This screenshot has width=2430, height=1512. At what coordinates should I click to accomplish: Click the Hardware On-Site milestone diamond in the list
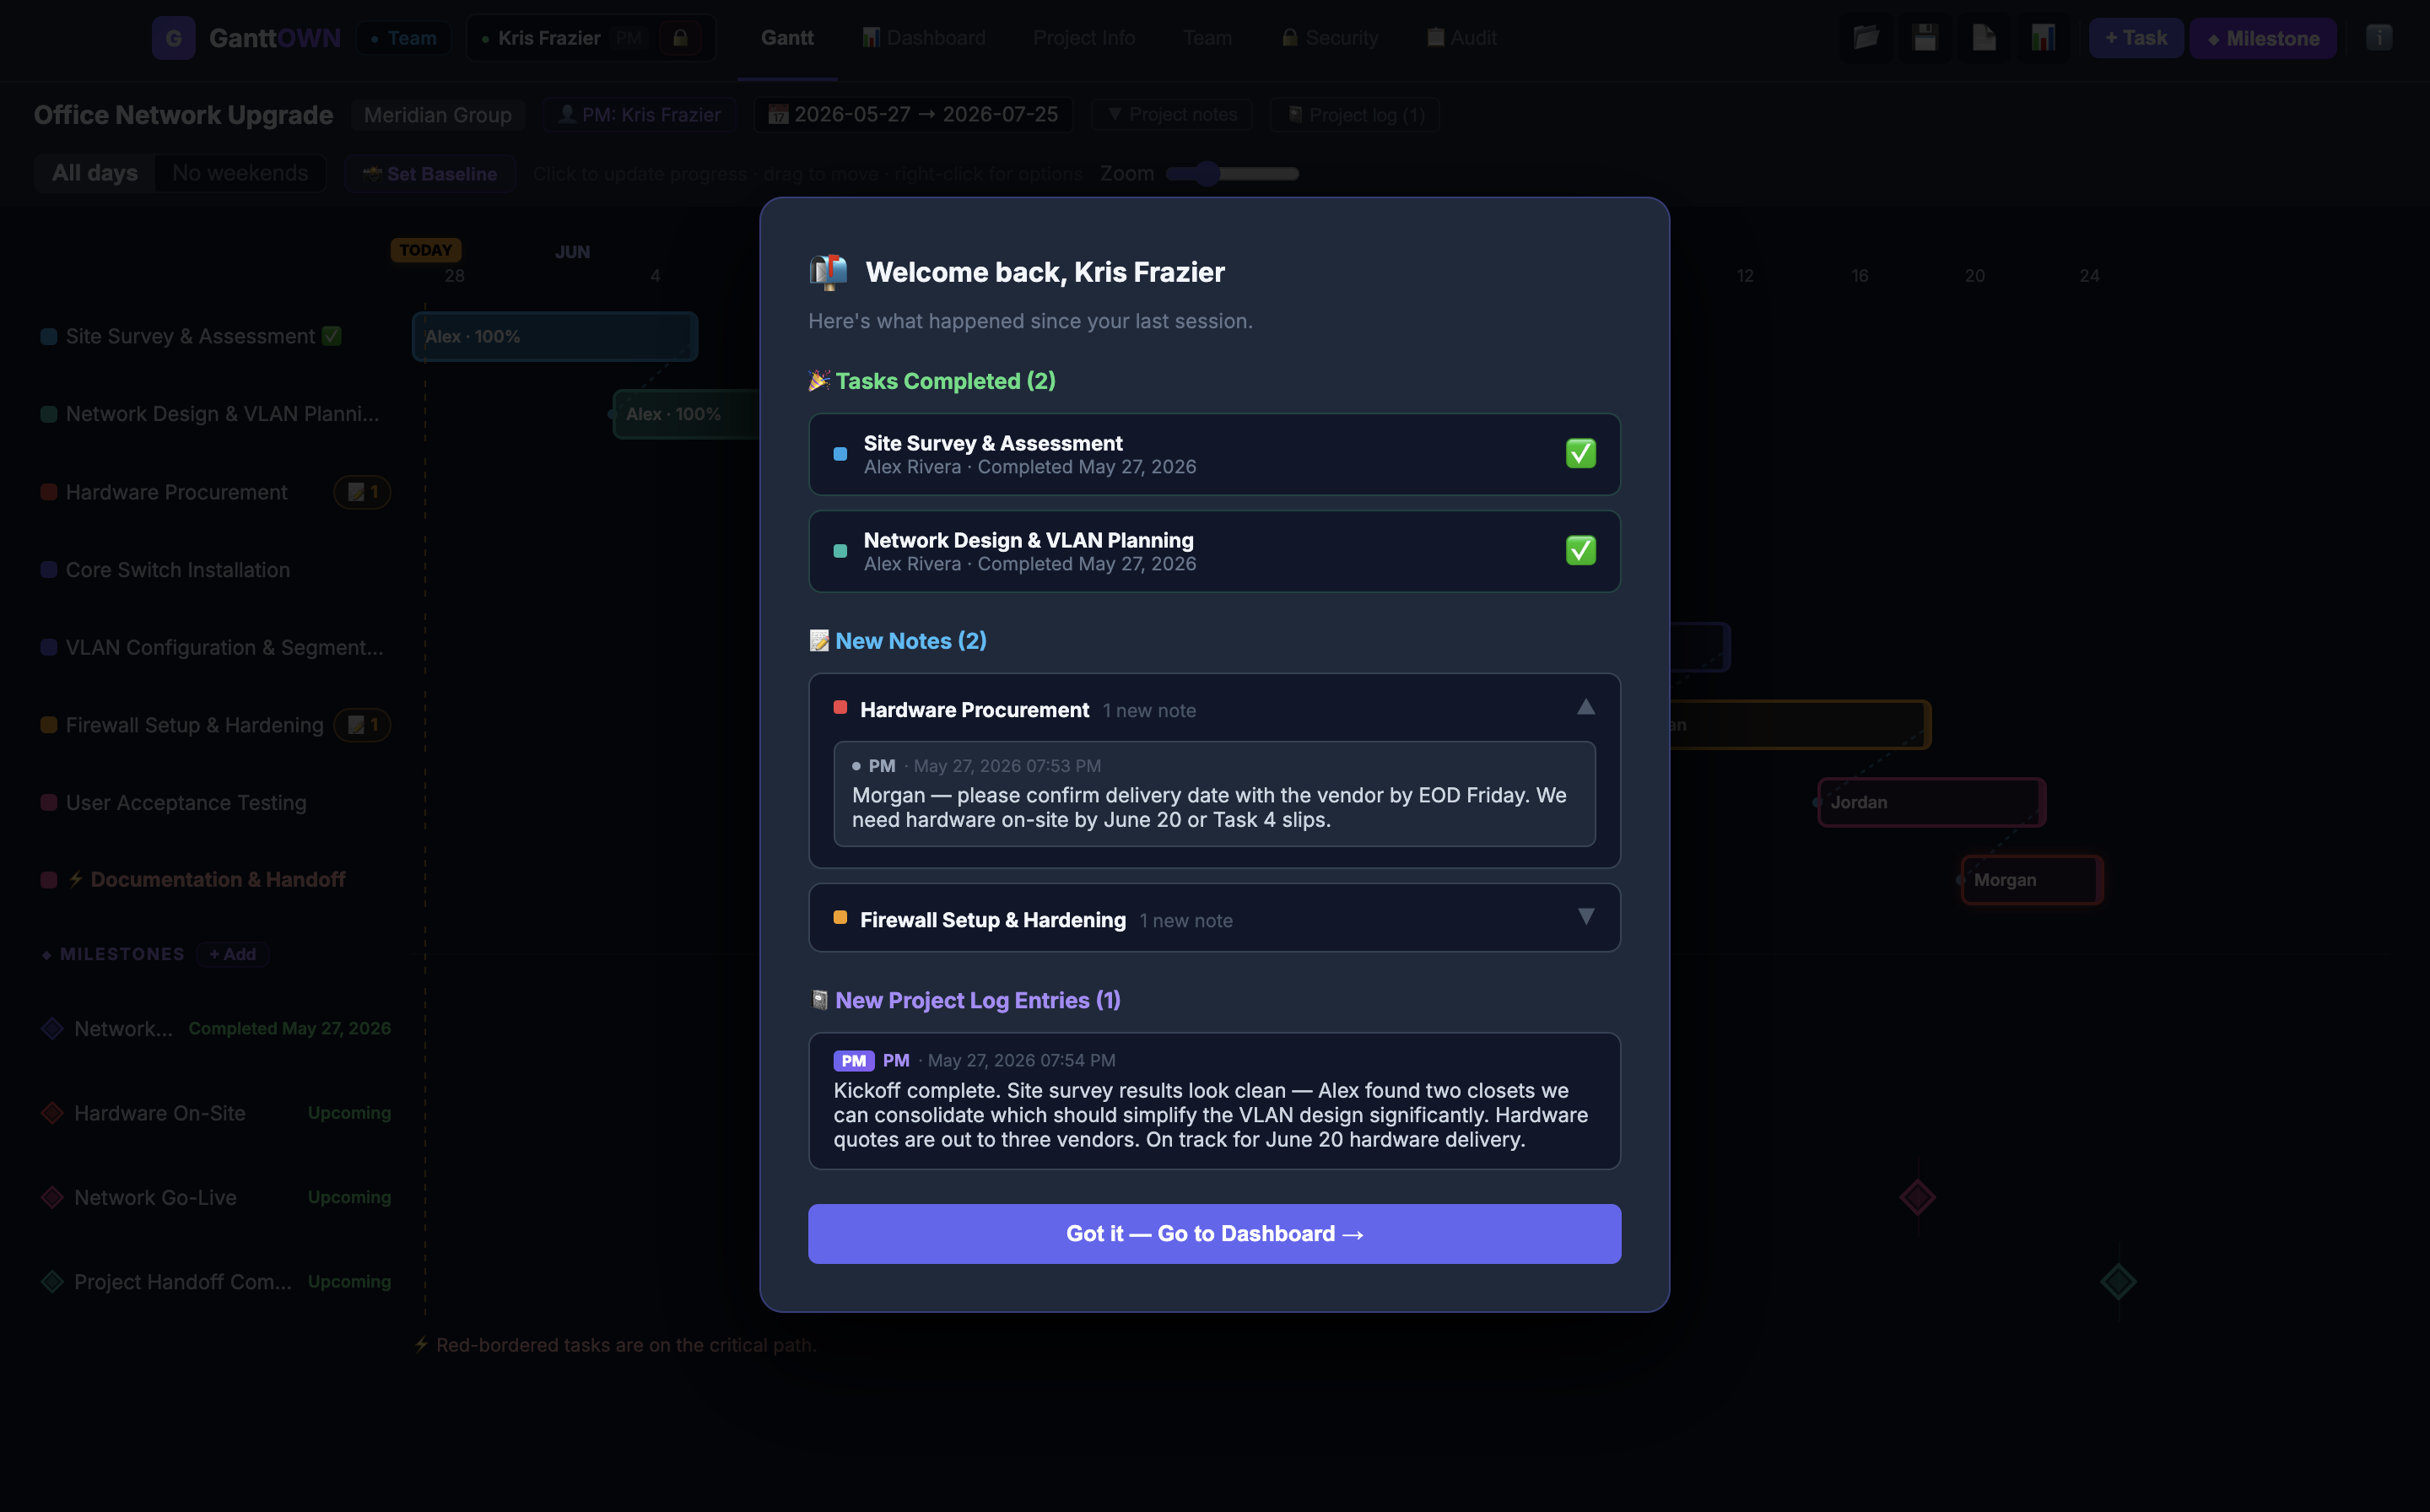(x=52, y=1113)
